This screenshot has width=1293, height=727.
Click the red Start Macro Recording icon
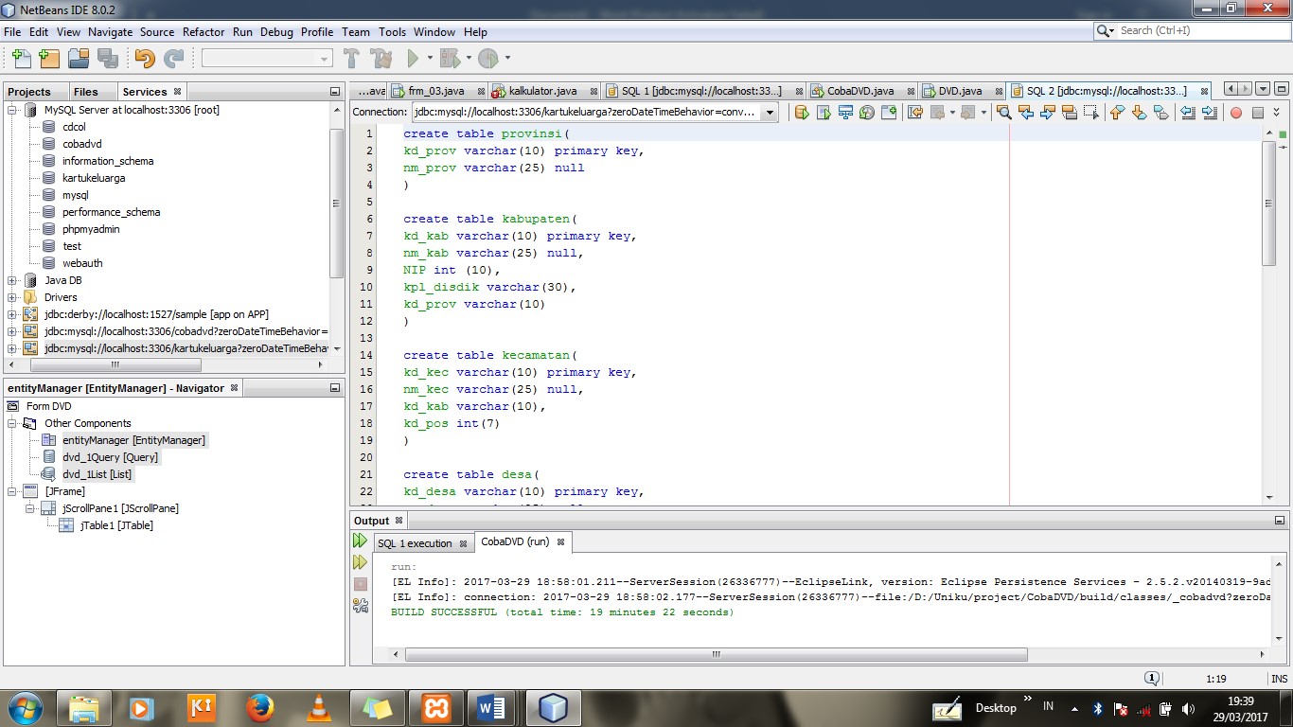tap(1235, 113)
